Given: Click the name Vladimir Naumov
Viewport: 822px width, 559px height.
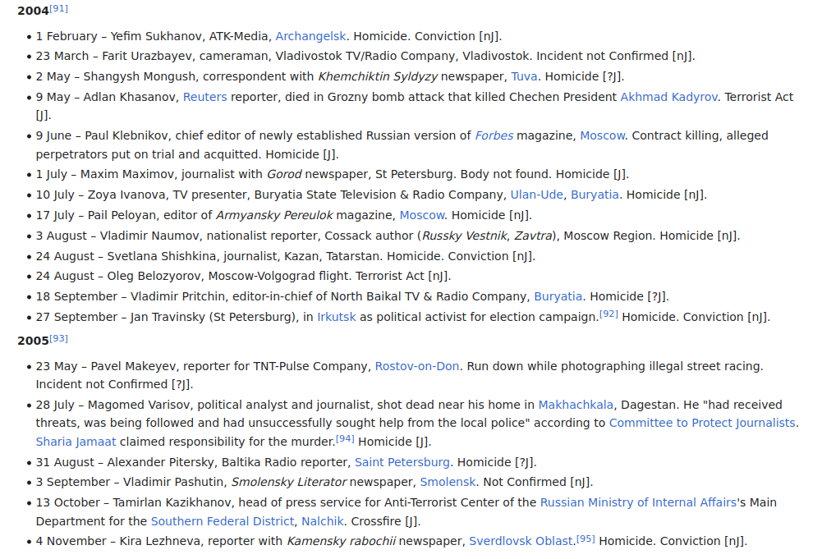Looking at the screenshot, I should [149, 236].
